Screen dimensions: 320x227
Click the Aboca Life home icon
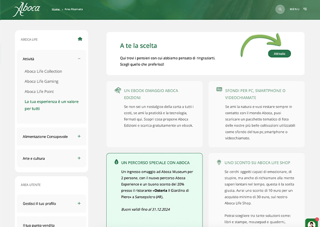(x=80, y=39)
